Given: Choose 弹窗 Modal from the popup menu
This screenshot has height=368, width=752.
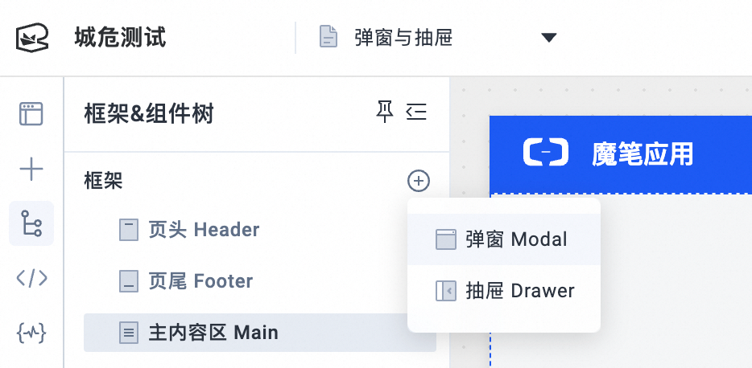Looking at the screenshot, I should click(503, 239).
